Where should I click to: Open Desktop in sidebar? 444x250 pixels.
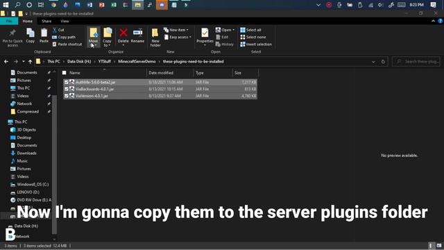[24, 137]
